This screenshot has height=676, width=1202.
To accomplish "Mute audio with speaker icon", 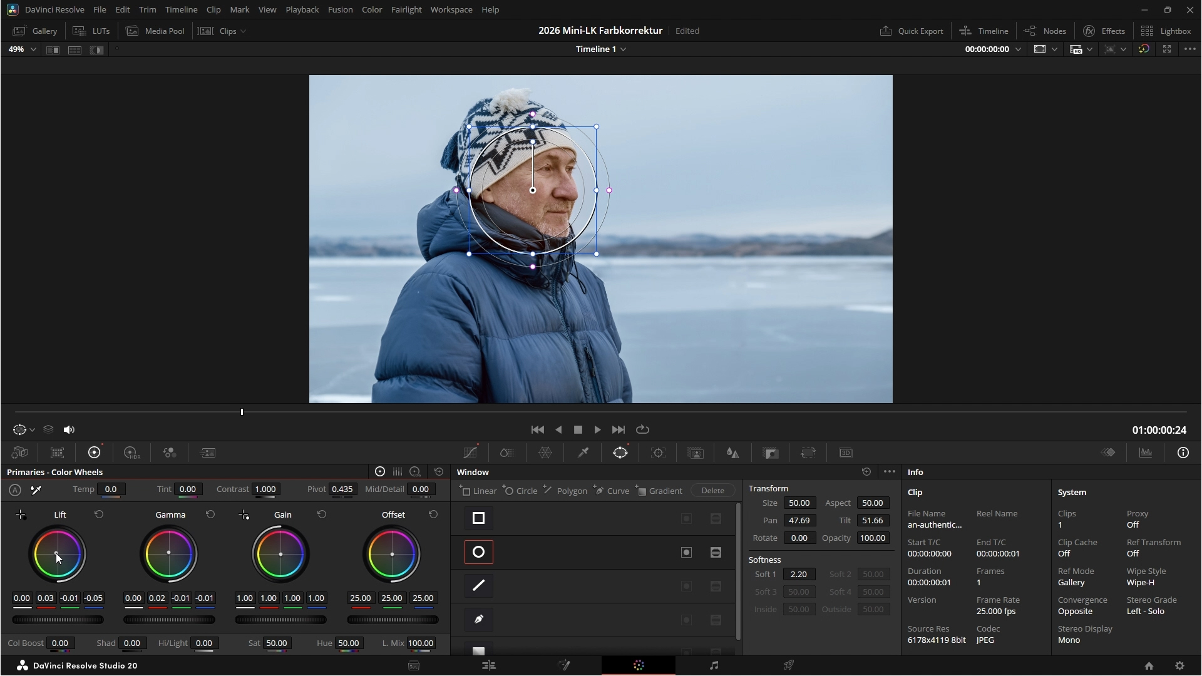I will click(69, 429).
